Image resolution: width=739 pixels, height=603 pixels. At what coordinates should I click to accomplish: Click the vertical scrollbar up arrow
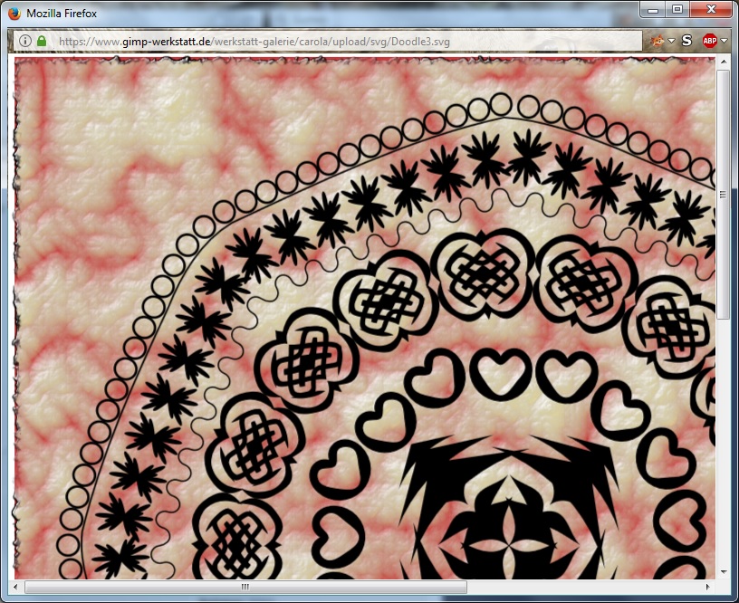pos(724,62)
